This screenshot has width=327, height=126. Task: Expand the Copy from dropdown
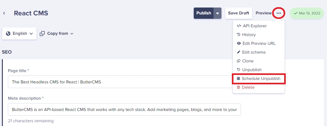56,34
